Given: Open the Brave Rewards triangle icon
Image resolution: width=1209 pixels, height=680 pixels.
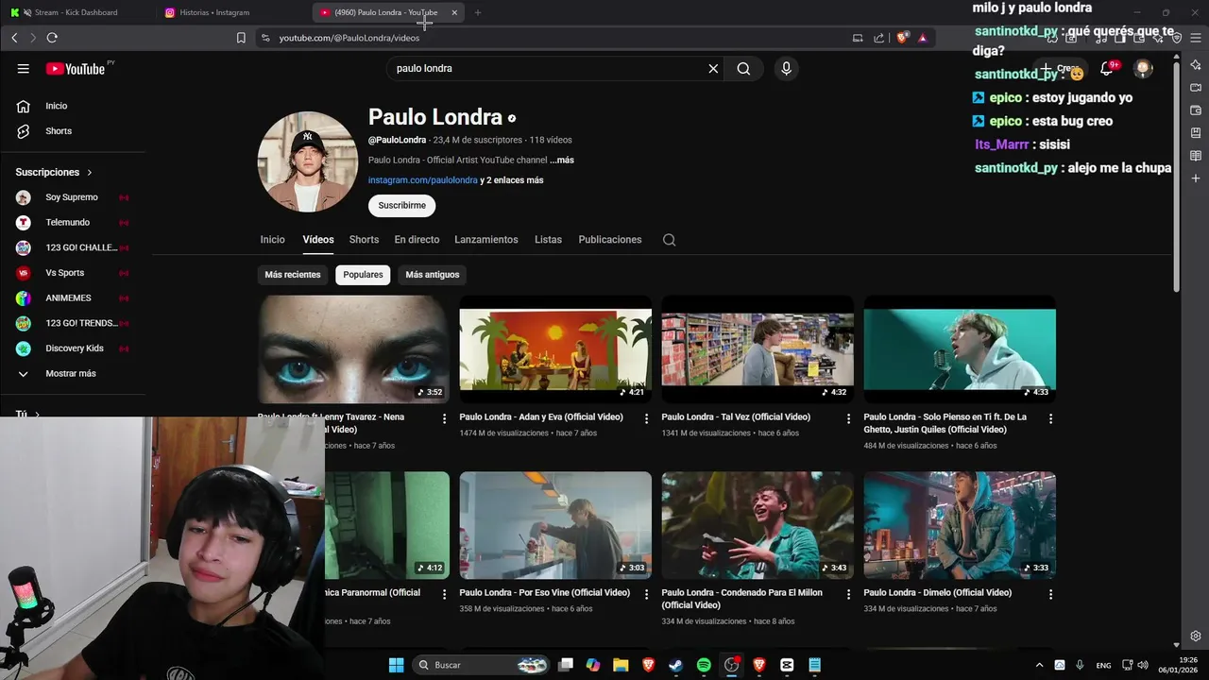Looking at the screenshot, I should coord(922,38).
